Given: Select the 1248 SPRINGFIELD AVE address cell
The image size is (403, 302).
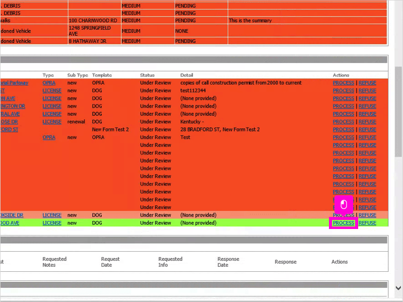Looking at the screenshot, I should pyautogui.click(x=95, y=31).
